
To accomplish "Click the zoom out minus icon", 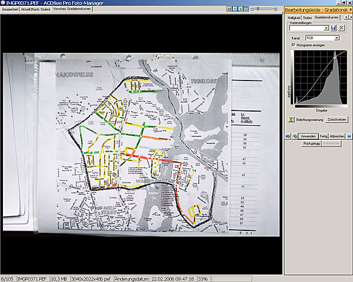I will pyautogui.click(x=252, y=9).
